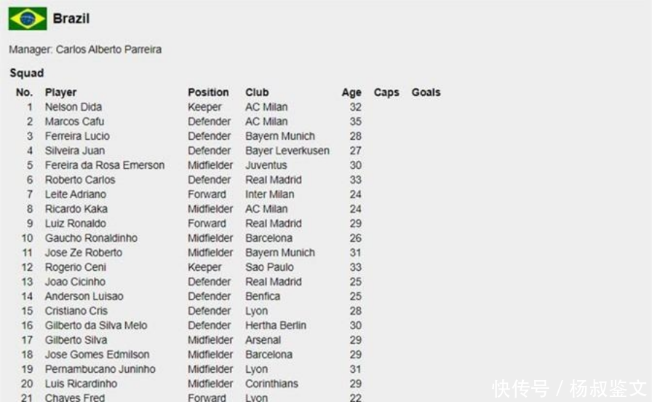The height and width of the screenshot is (402, 652).
Task: Click the Squad section heading
Action: [27, 73]
